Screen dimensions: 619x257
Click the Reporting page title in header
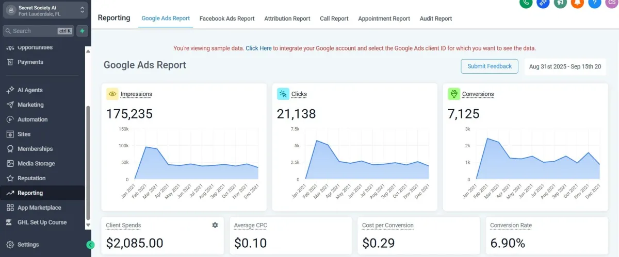[x=114, y=18]
